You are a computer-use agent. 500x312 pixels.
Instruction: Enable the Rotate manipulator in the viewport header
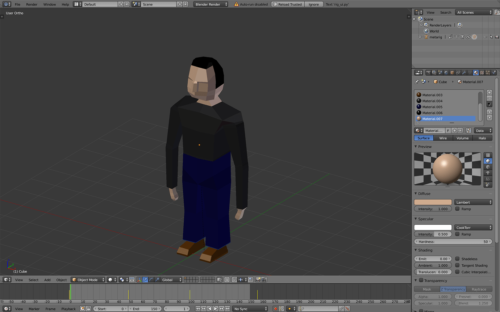(x=151, y=280)
